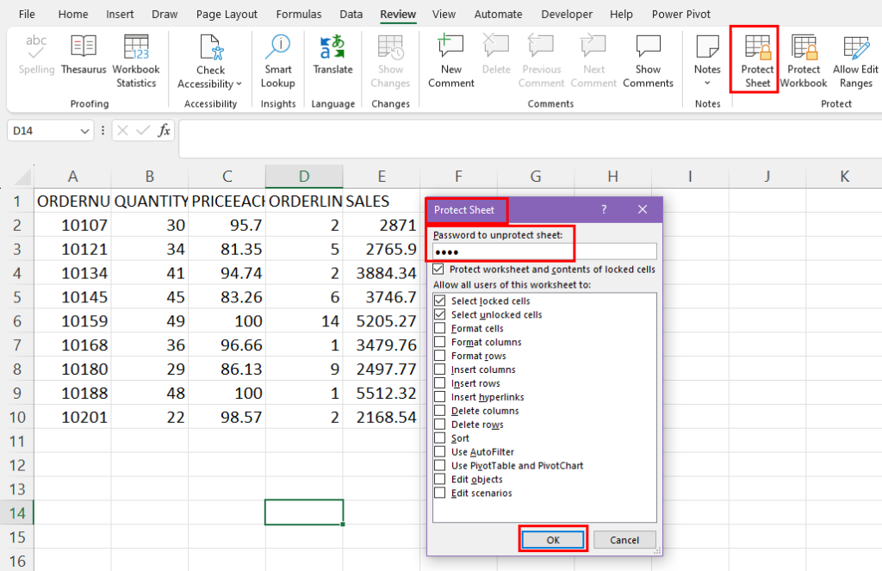Enable Insert rows permission
The image size is (882, 571).
(440, 382)
